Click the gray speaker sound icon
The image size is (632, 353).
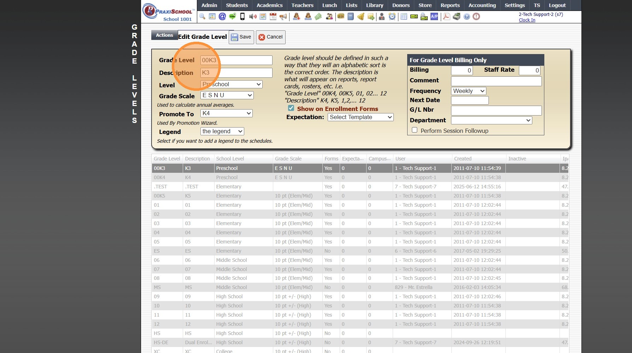pyautogui.click(x=253, y=17)
